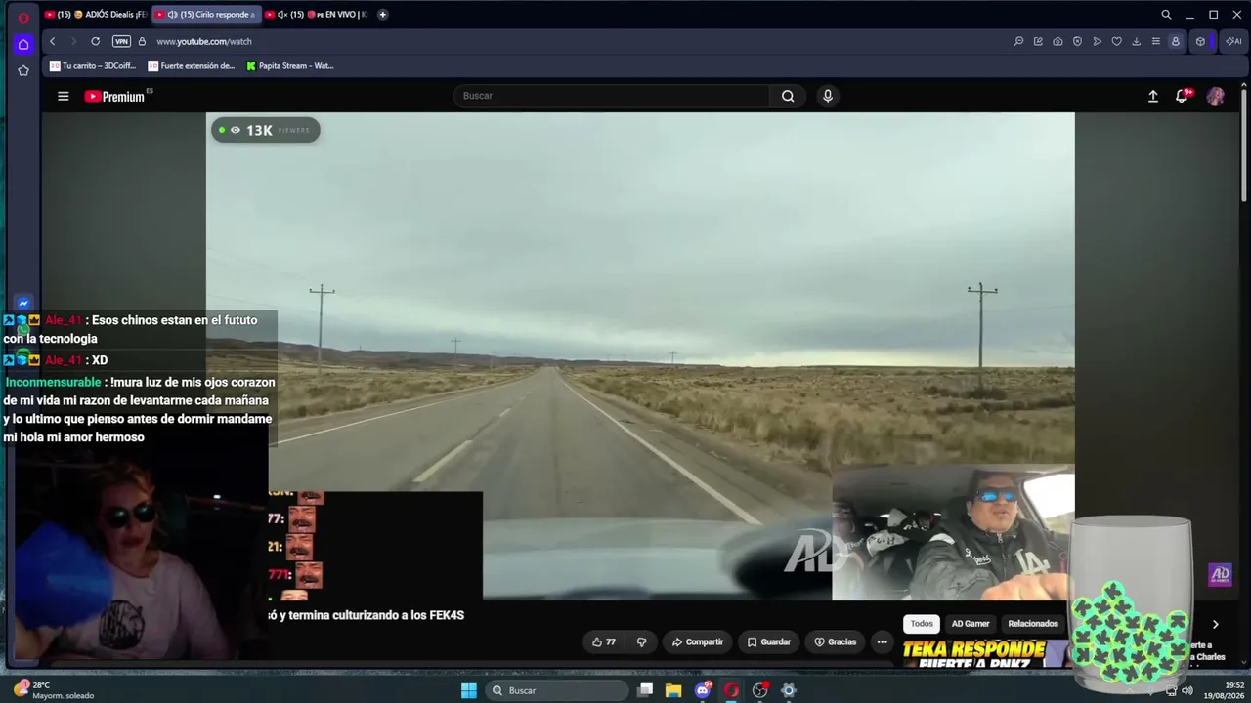
Task: Open the Opera player arrow icon
Action: click(1097, 41)
